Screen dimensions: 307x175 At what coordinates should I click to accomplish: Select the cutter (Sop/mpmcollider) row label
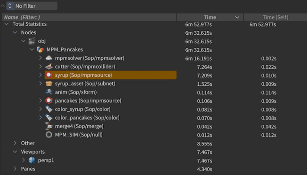pyautogui.click(x=85, y=67)
